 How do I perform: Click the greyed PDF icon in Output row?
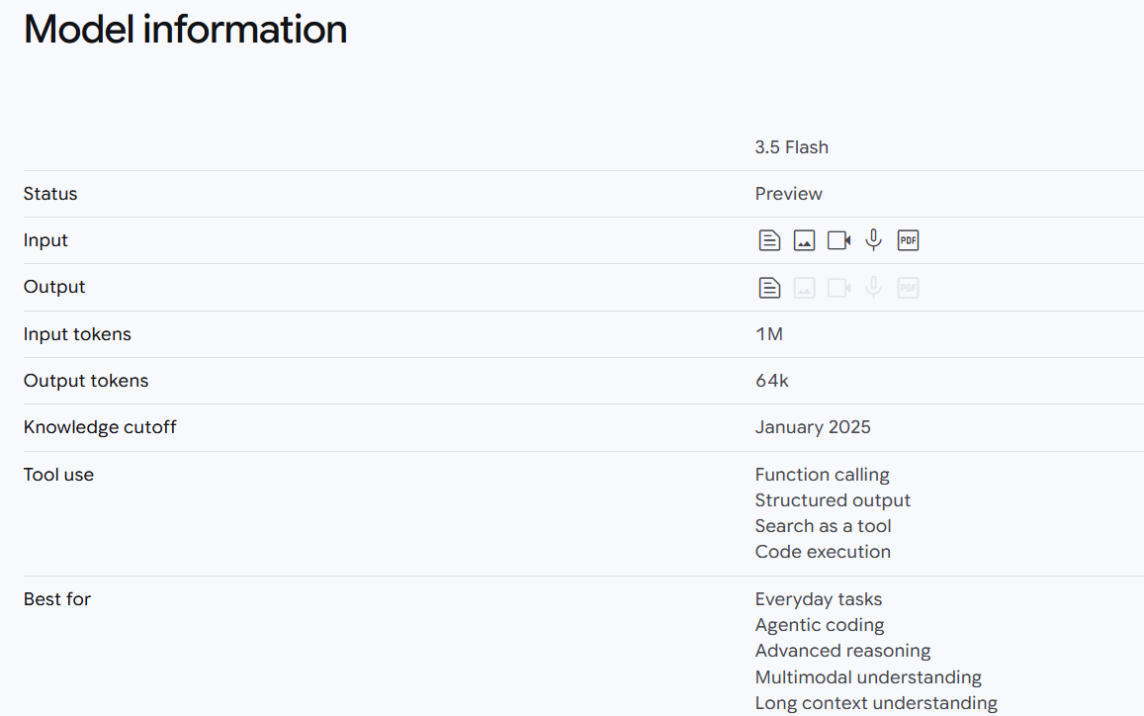(908, 288)
